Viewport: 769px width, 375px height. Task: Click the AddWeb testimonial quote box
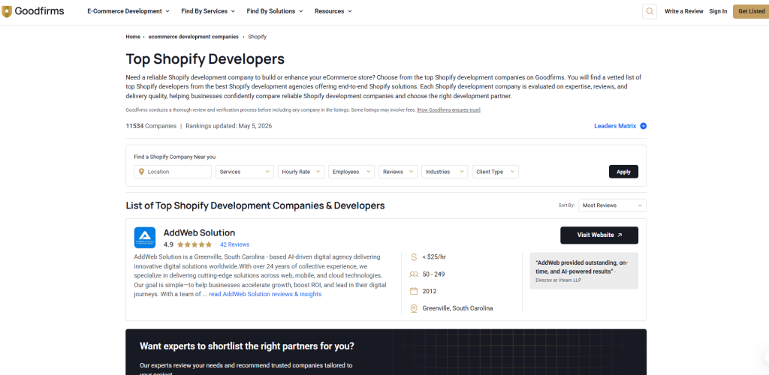pos(584,271)
